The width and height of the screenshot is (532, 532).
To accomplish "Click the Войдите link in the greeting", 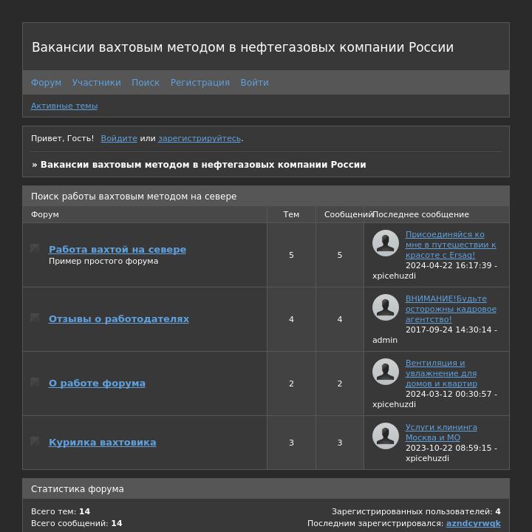I will [119, 138].
